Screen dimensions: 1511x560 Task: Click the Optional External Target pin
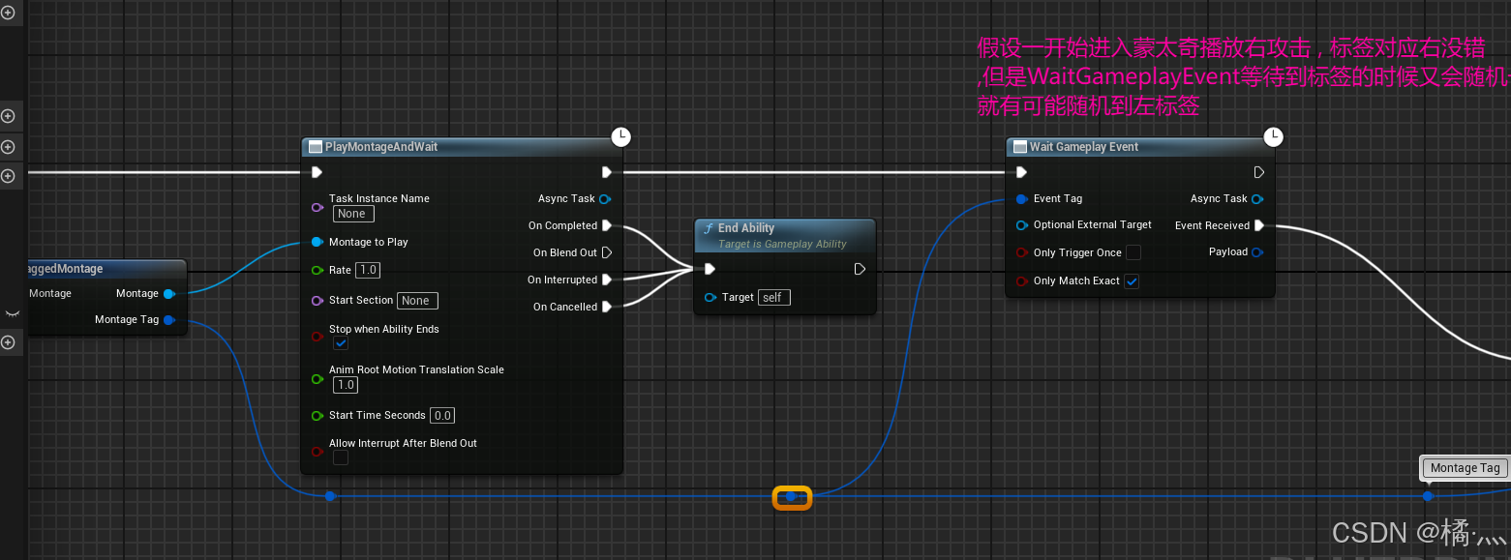[x=1021, y=225]
